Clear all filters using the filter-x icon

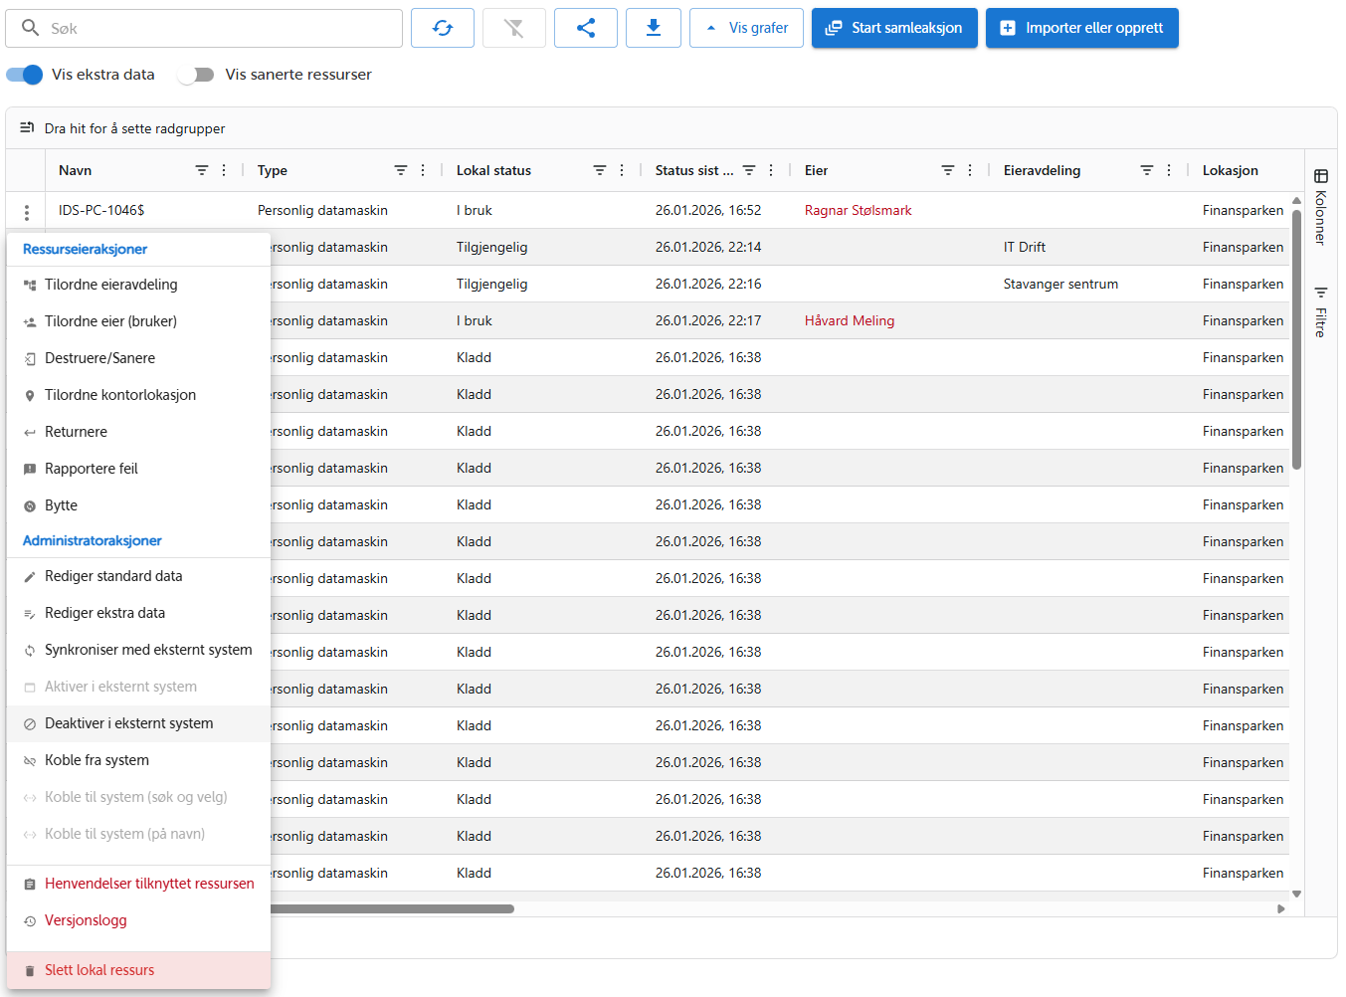pos(513,28)
